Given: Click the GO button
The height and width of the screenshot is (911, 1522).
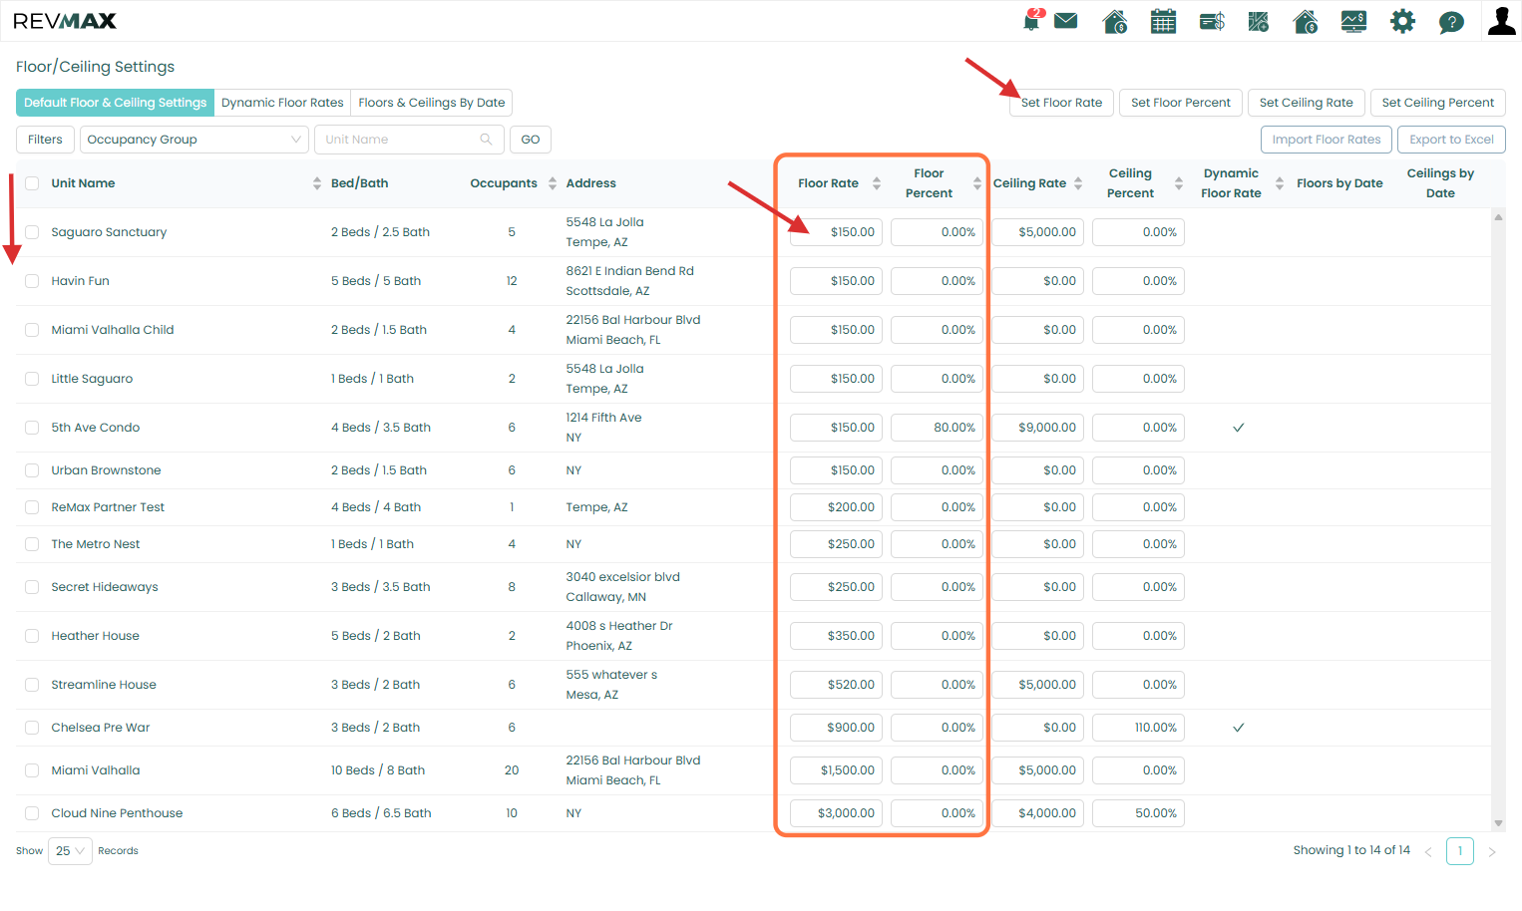Looking at the screenshot, I should [531, 140].
